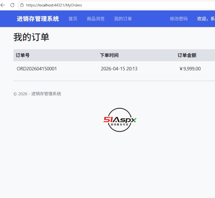
Task: Open 进销存管理系统 brand link in navbar
Action: click(38, 19)
